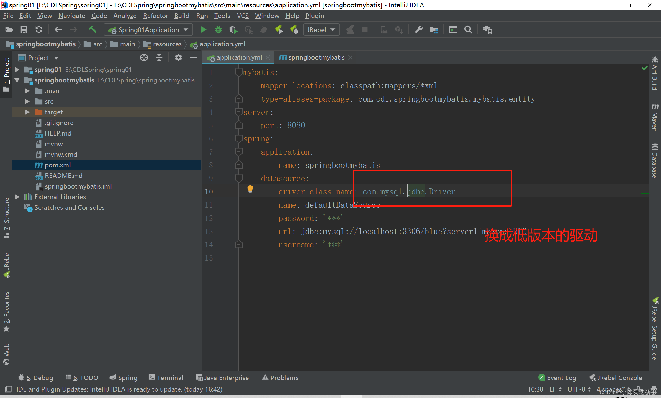Click the green Run button
This screenshot has height=398, width=661.
coord(203,30)
